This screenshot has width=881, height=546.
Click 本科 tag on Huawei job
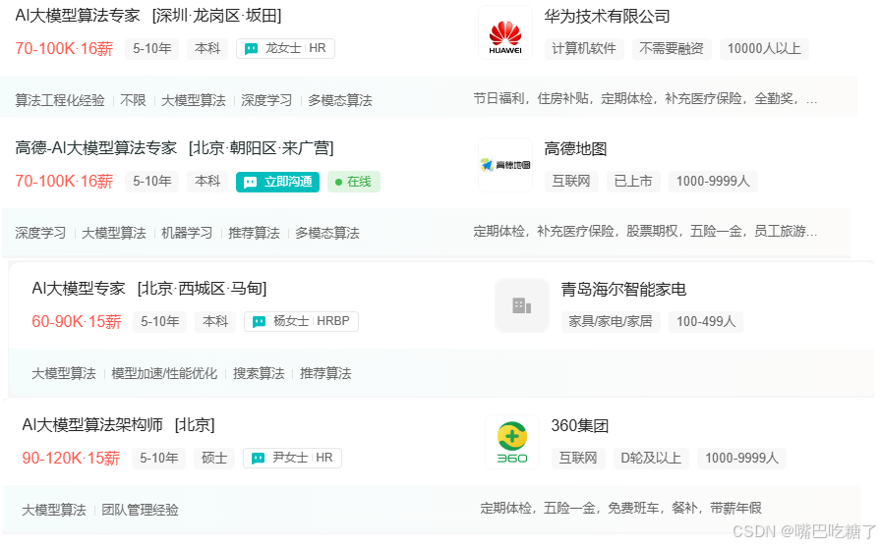pyautogui.click(x=207, y=49)
